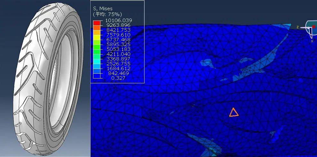Click the dark blue swatch beside 0.327
This screenshot has width=317, height=157.
coord(96,76)
